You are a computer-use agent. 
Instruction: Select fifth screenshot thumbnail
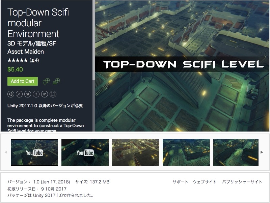coord(236,152)
